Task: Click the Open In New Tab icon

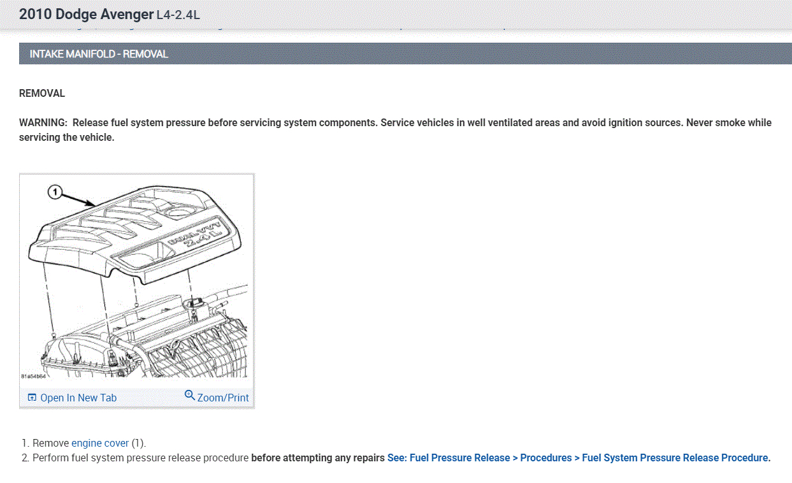Action: tap(32, 398)
